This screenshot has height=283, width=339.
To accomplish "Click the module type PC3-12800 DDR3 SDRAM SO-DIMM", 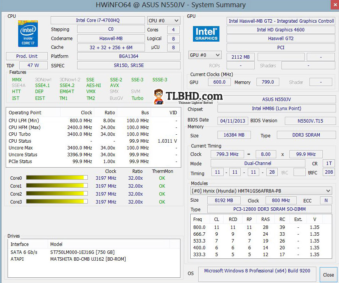I will [269, 209].
